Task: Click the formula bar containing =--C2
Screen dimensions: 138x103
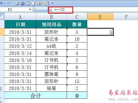Action: point(95,9)
